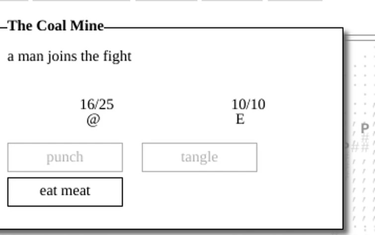
Task: Click the enemy health 10/10 counter
Action: 248,105
